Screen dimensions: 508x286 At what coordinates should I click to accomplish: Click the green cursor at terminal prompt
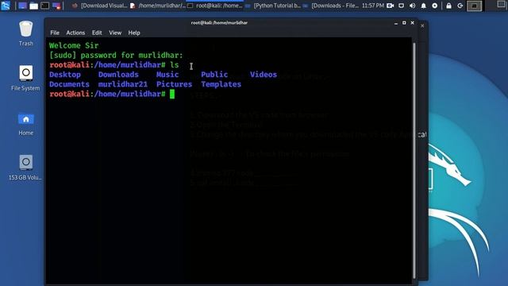(172, 94)
